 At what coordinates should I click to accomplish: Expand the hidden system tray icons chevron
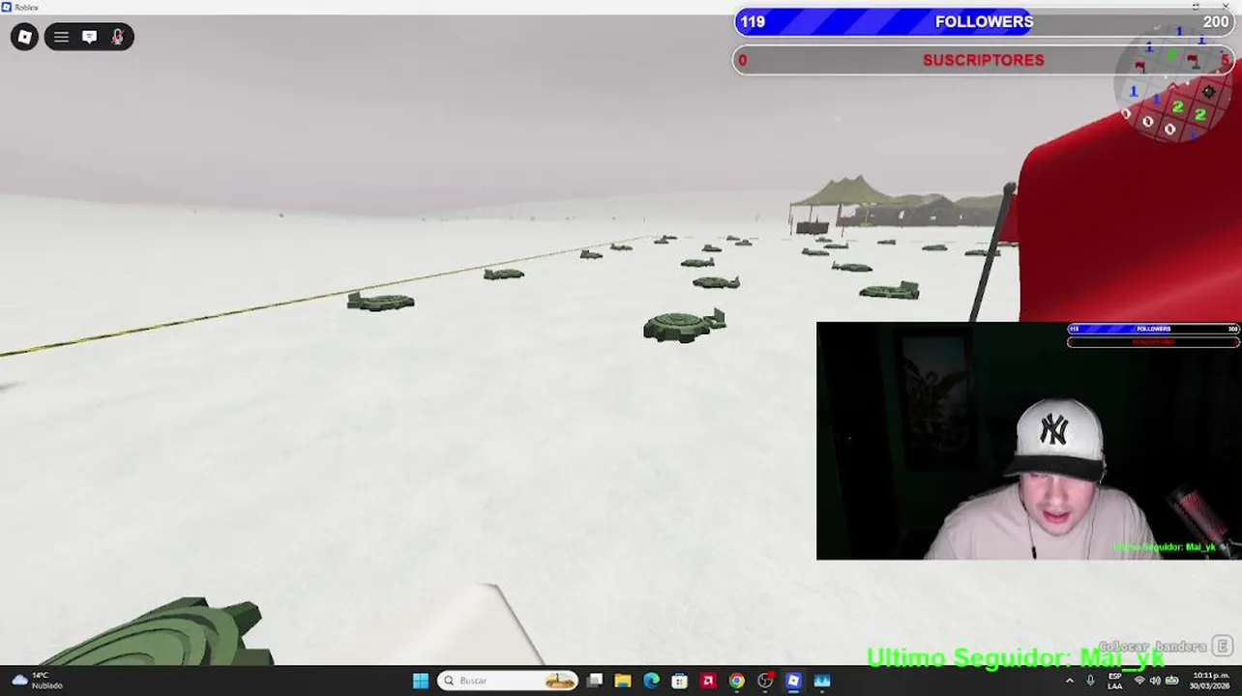(1069, 681)
